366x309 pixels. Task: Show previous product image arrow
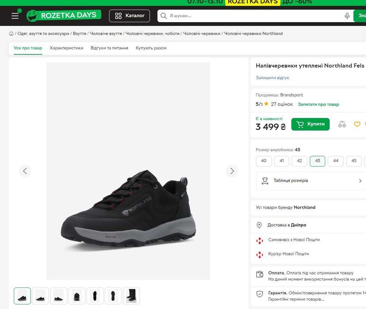click(x=25, y=171)
